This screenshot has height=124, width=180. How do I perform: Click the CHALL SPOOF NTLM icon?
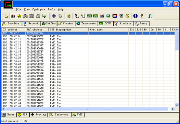(x=38, y=16)
